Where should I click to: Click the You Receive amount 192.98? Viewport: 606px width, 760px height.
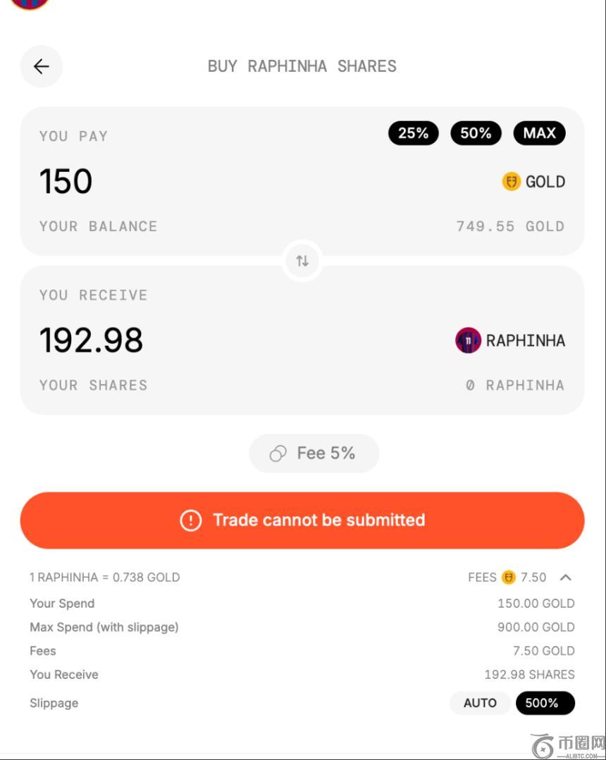tap(91, 340)
